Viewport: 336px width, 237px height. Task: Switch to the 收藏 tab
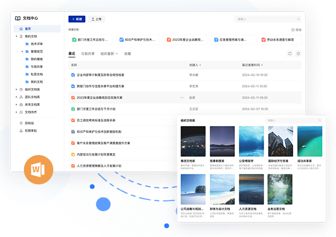point(128,54)
